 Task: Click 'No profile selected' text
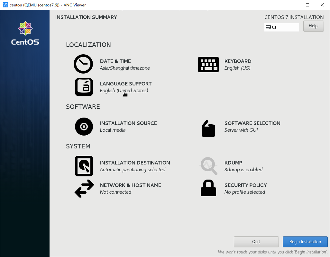point(244,192)
